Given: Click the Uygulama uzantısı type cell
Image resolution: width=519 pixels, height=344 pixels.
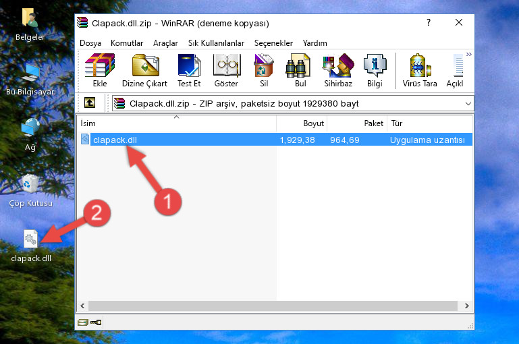Looking at the screenshot, I should [427, 140].
